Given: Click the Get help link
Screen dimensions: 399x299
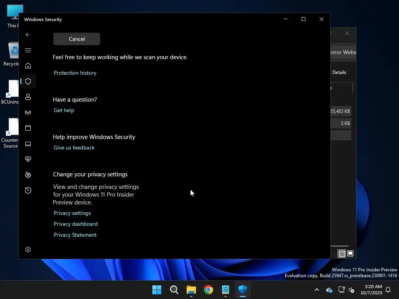Looking at the screenshot, I should pyautogui.click(x=64, y=110).
